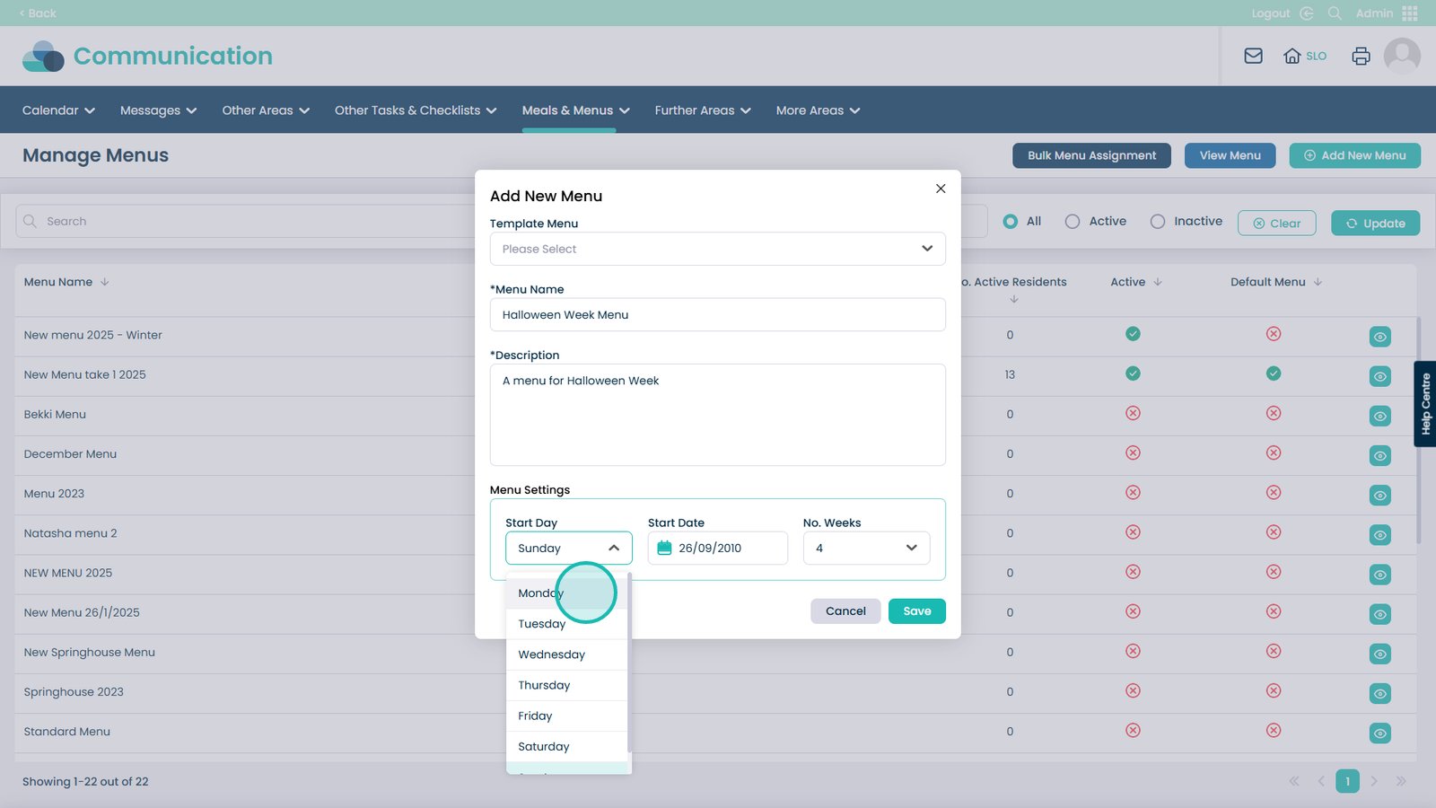Click eye icon for New menu 2025 - Winter
Image resolution: width=1436 pixels, height=808 pixels.
point(1379,337)
